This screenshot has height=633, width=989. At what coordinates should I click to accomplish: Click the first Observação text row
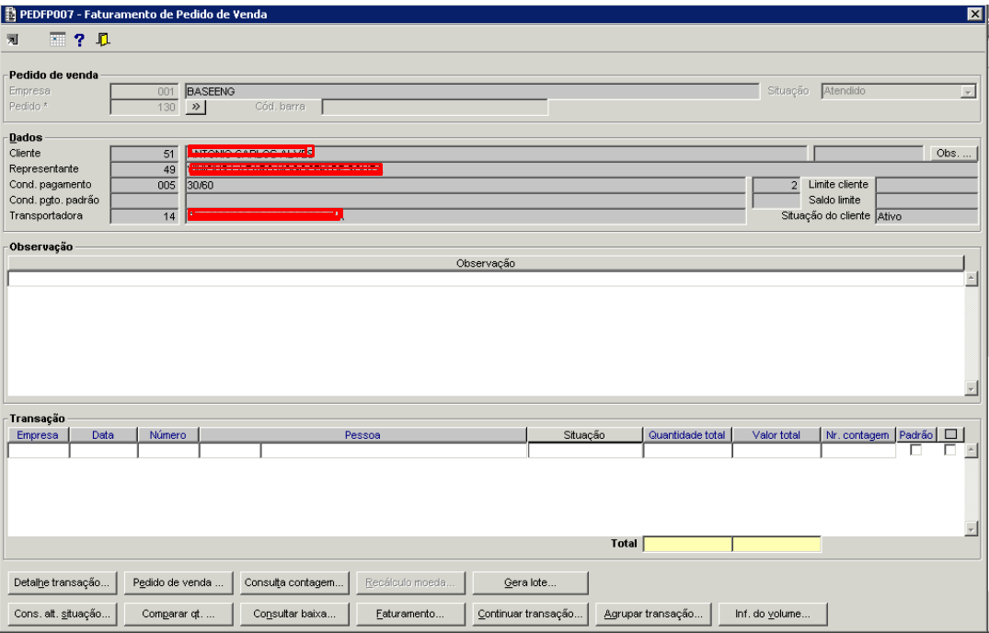(x=486, y=279)
